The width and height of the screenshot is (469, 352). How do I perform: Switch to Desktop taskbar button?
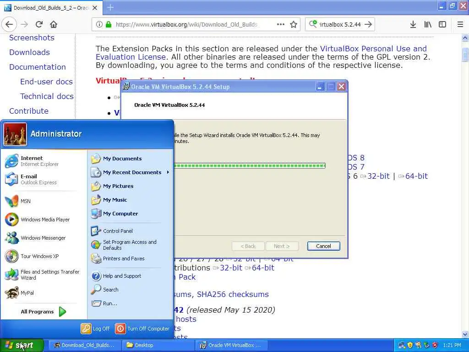pos(158,346)
